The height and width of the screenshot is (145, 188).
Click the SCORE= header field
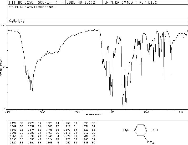click(51, 2)
